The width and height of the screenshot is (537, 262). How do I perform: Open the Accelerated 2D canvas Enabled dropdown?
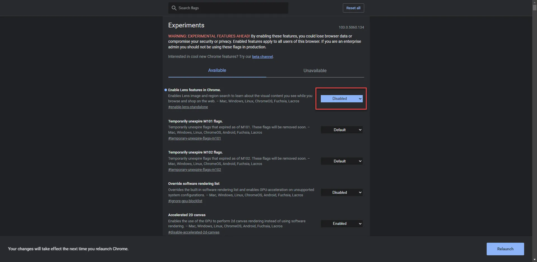pyautogui.click(x=341, y=223)
